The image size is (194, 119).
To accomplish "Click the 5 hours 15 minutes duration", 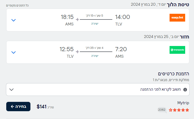I will pos(94,16).
